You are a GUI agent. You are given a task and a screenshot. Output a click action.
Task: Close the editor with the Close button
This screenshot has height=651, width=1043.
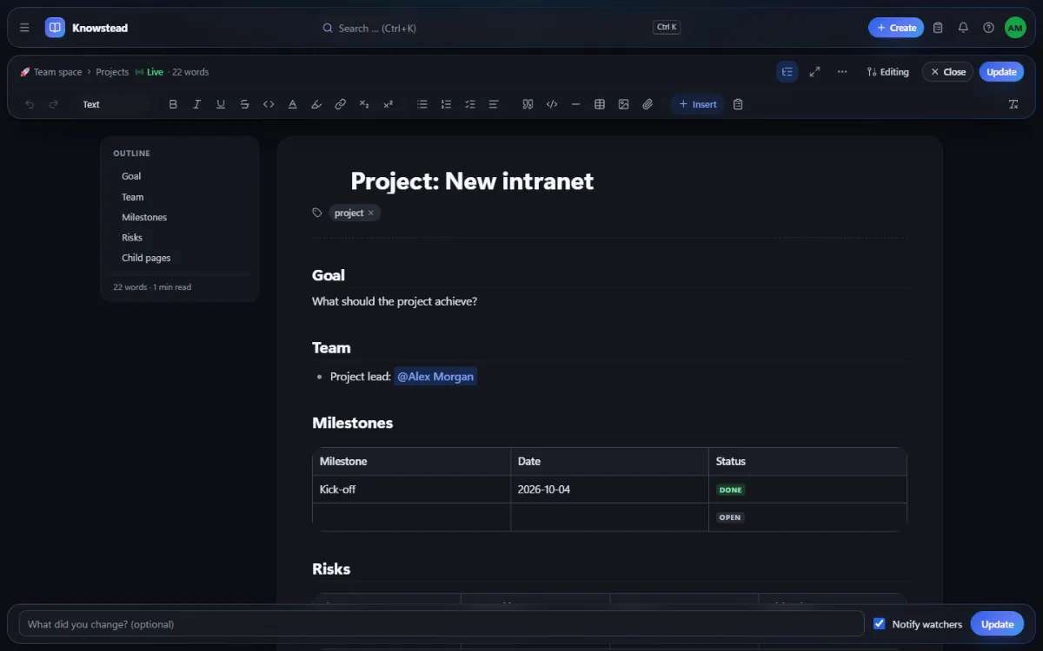(x=947, y=72)
